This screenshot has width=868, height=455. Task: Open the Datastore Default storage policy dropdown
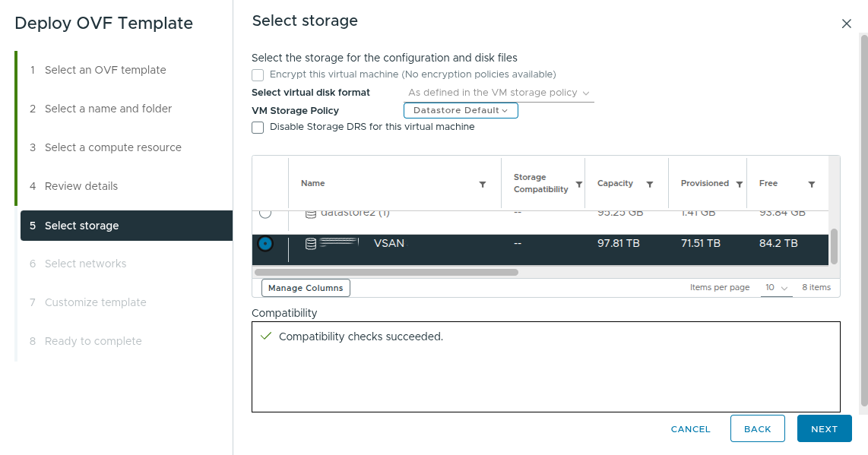(460, 110)
